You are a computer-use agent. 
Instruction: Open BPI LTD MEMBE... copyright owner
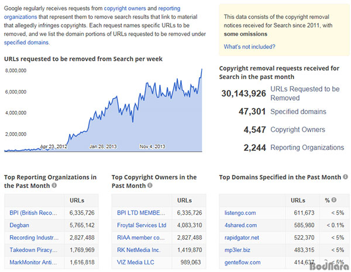tap(141, 213)
